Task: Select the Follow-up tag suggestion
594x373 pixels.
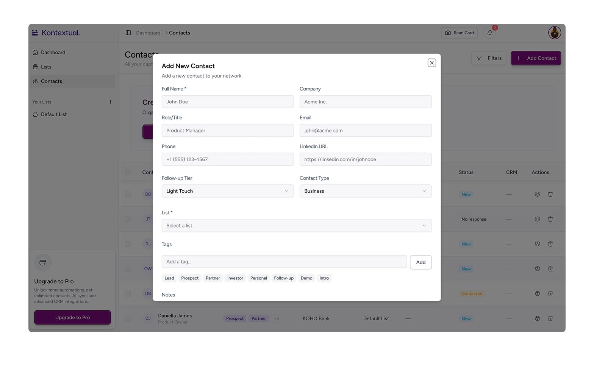Action: click(284, 278)
